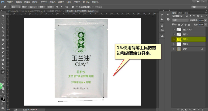Open path alignment icon in options bar
Viewport: 208px width, 111px height.
[x=62, y=7]
